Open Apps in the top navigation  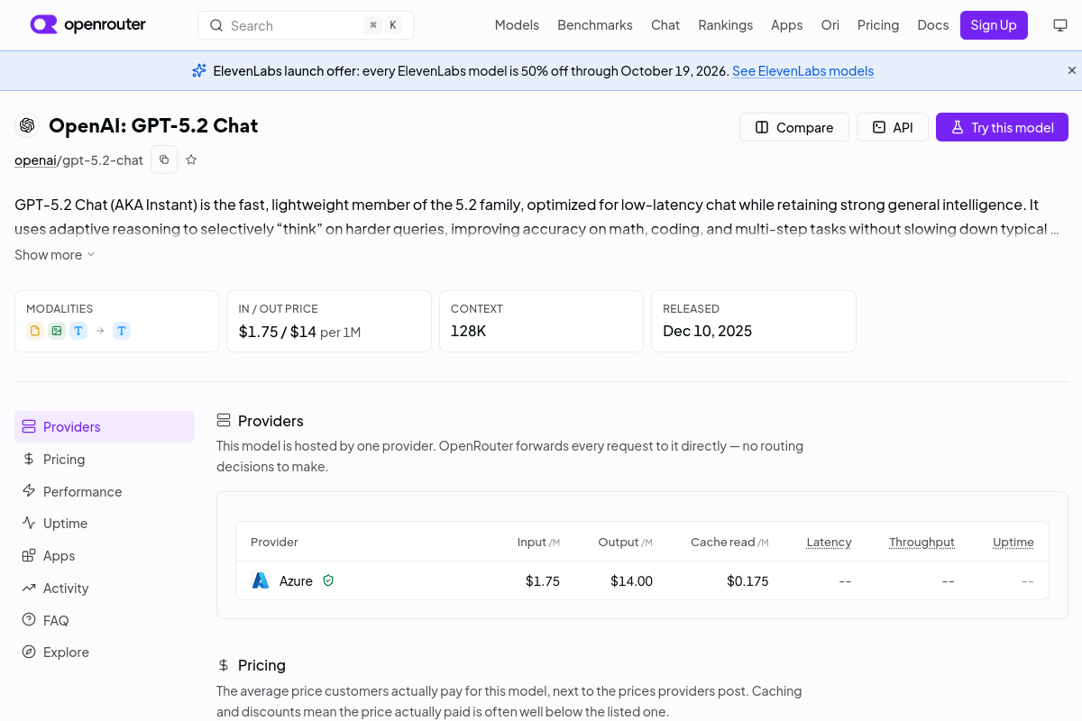tap(786, 25)
